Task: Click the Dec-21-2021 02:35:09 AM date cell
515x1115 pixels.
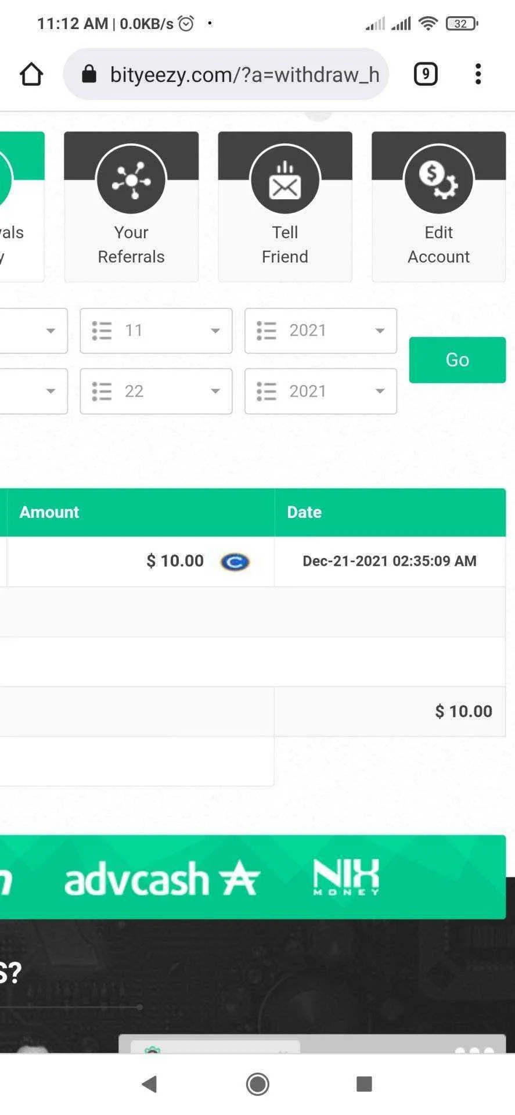Action: 390,561
